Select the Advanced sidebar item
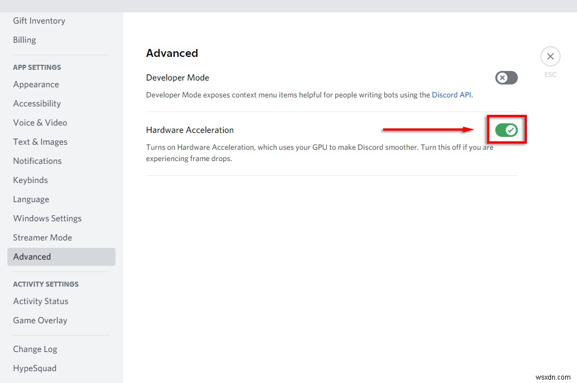Viewport: 577px width, 383px height. [x=61, y=257]
